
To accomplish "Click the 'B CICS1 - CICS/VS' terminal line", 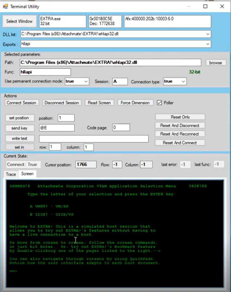I will (52, 214).
